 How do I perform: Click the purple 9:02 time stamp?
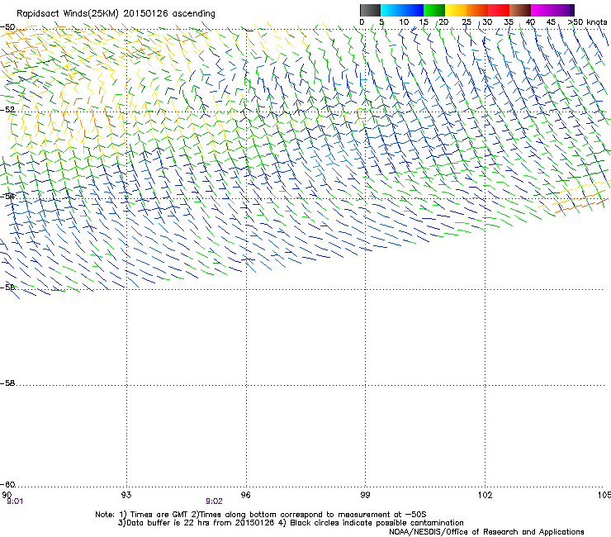(215, 501)
